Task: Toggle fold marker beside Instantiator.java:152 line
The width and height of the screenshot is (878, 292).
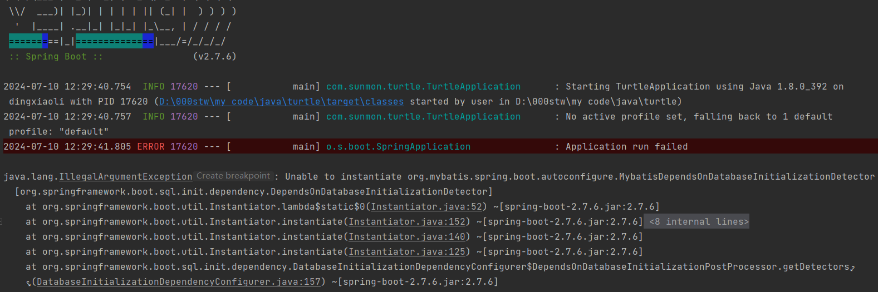Action: (x=2, y=222)
